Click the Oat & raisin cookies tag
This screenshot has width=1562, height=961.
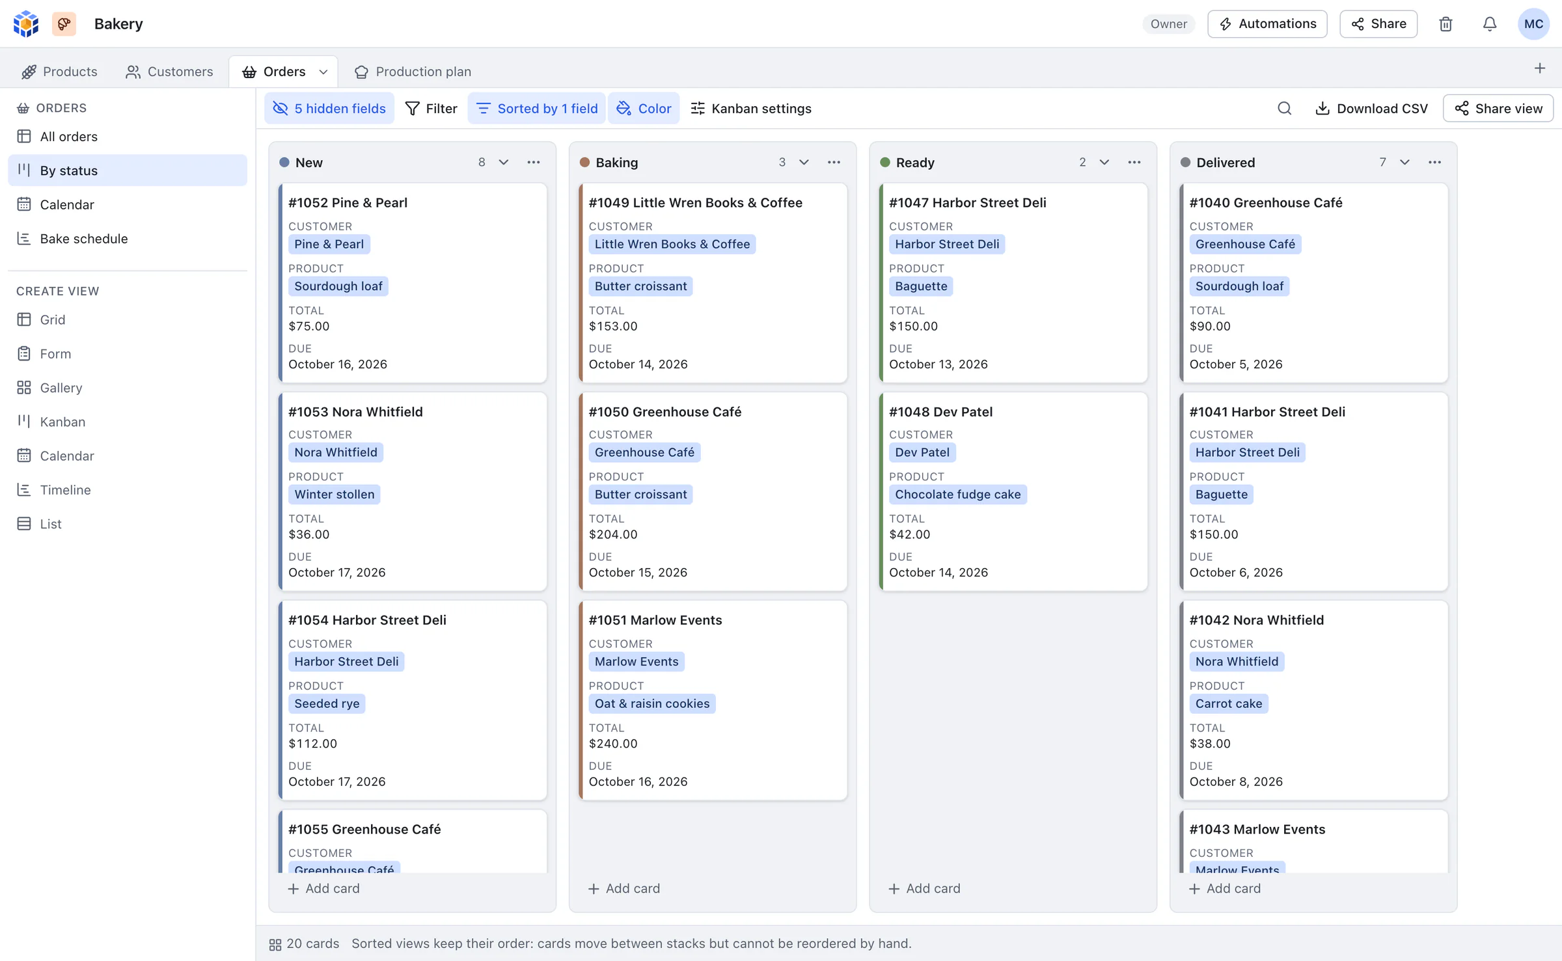point(651,703)
